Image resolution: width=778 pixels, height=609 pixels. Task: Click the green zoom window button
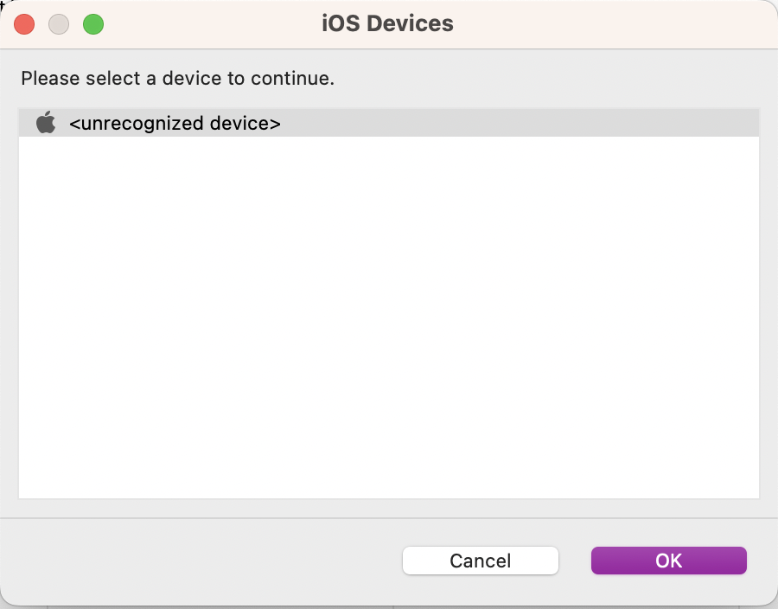(x=93, y=24)
